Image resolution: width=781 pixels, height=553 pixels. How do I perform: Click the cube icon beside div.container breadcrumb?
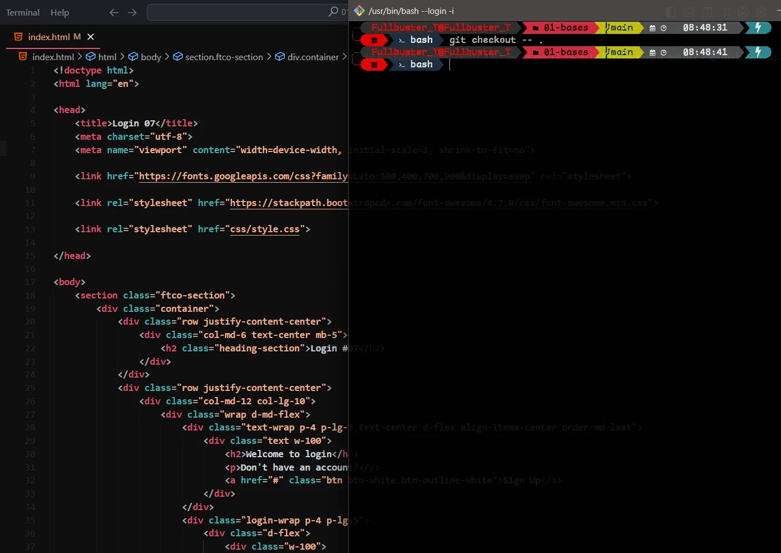tap(280, 57)
